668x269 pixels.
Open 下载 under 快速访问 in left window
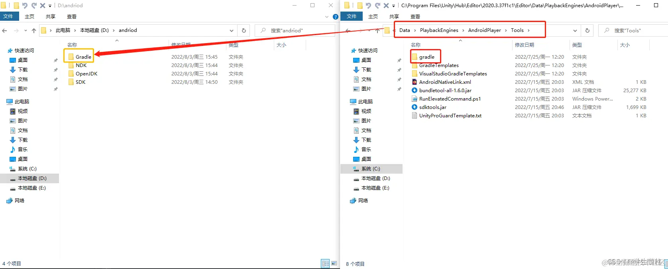(23, 69)
